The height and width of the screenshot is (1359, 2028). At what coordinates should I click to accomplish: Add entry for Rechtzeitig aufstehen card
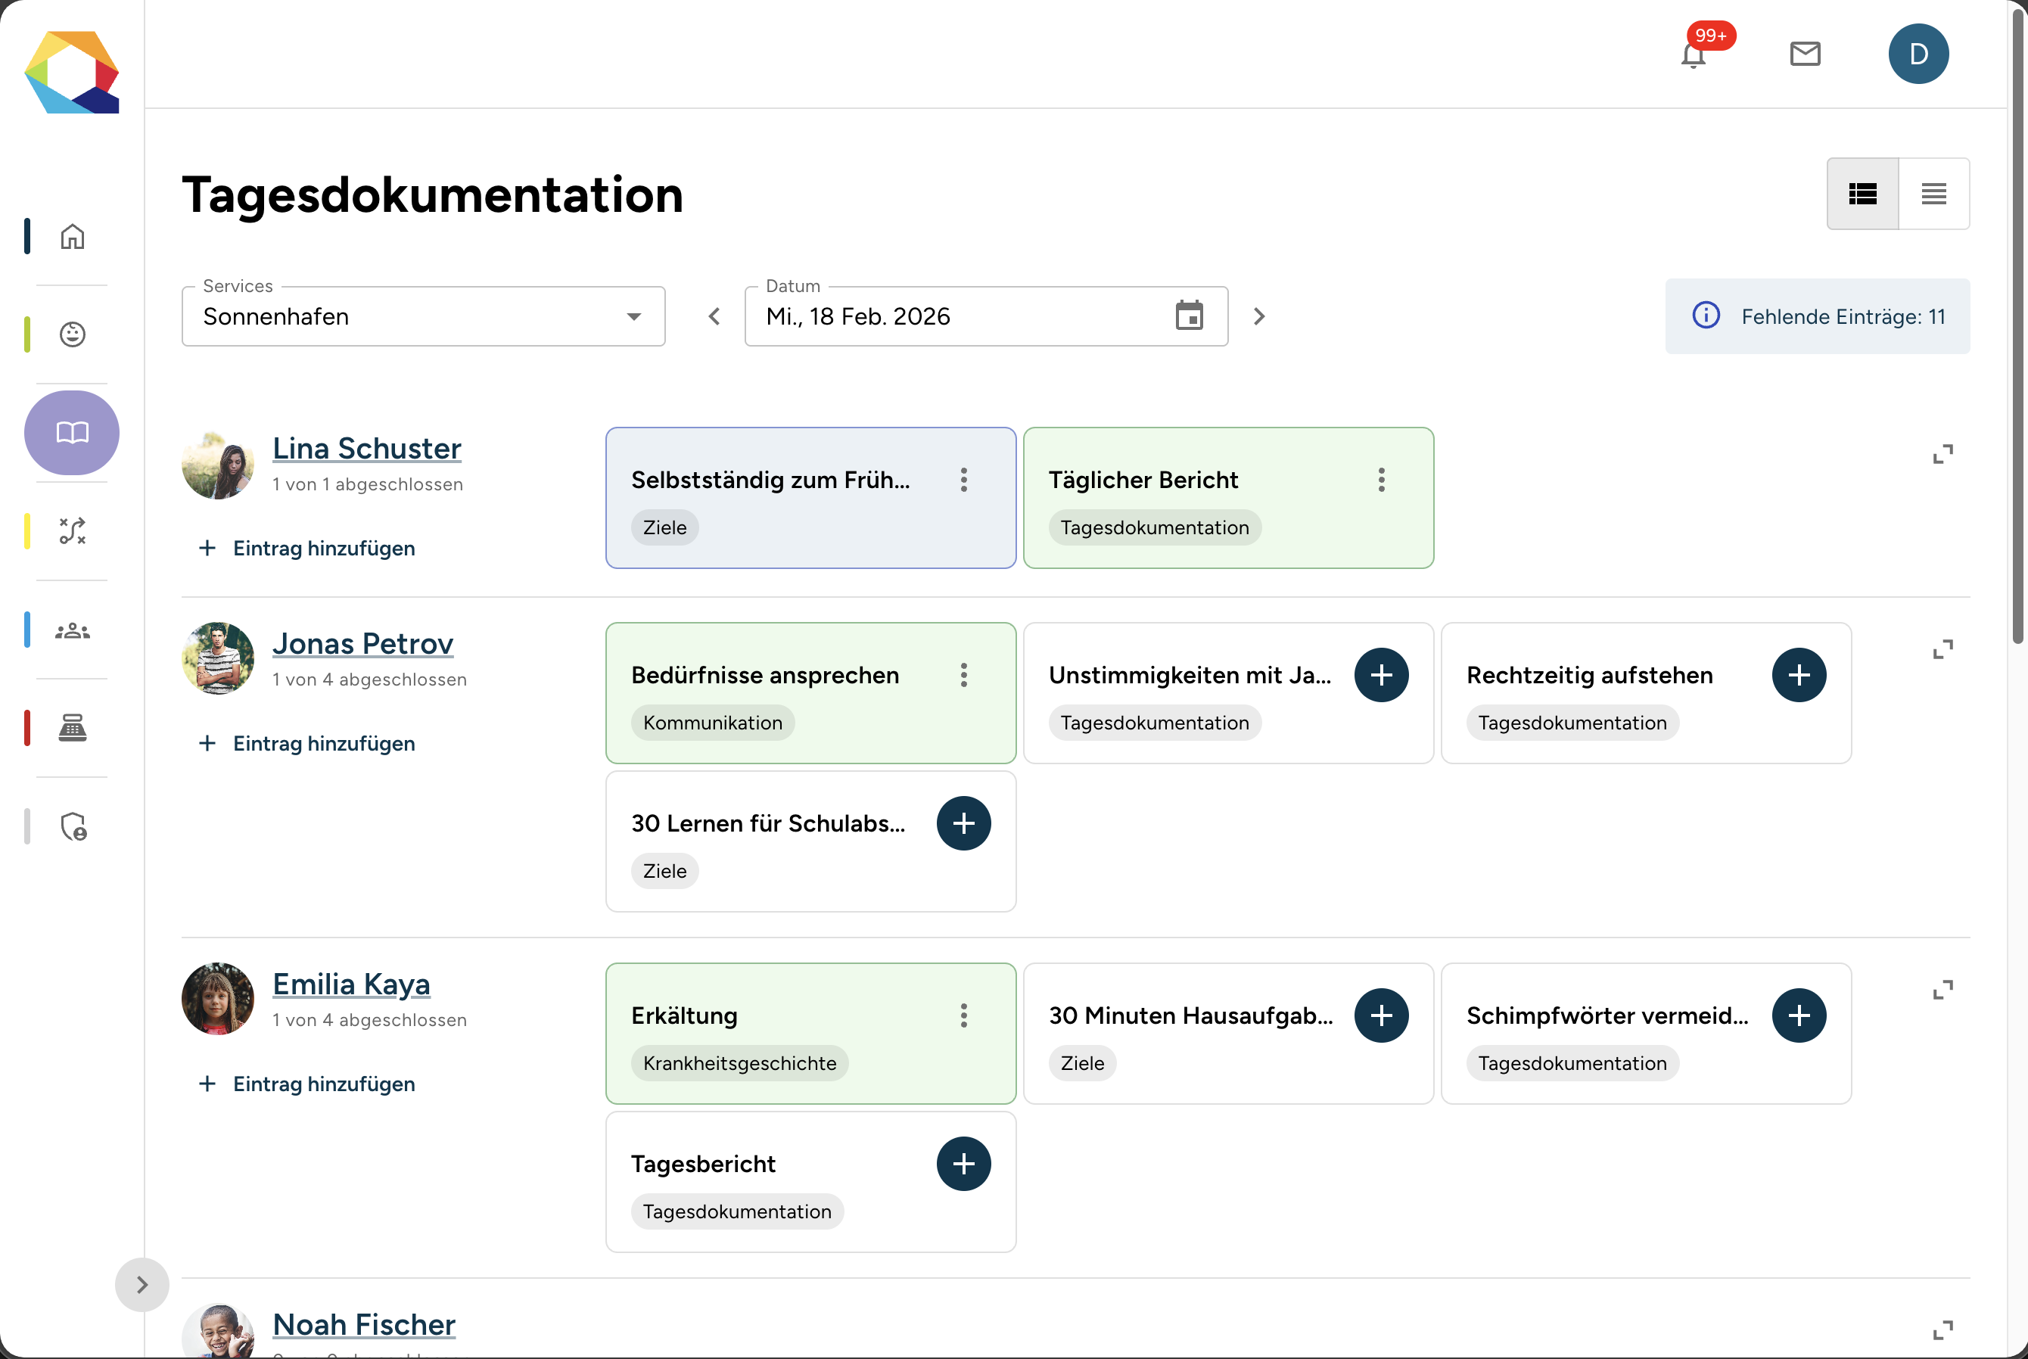1798,674
